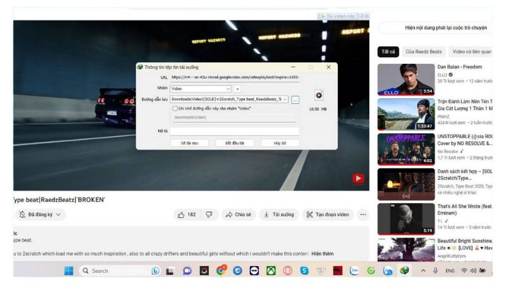
Task: Click 'Bắt đầu tải' to start download
Action: point(235,143)
